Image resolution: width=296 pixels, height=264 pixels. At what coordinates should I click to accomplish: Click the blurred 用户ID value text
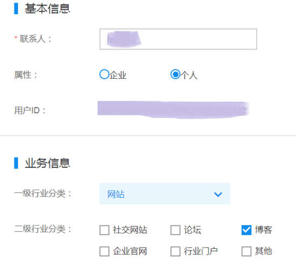173,110
